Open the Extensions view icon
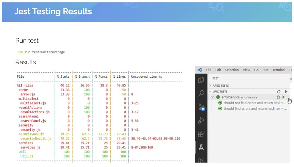 [x=201, y=134]
